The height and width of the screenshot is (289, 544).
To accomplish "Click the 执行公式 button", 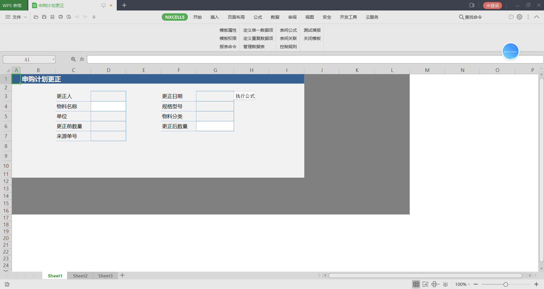I will pos(245,96).
